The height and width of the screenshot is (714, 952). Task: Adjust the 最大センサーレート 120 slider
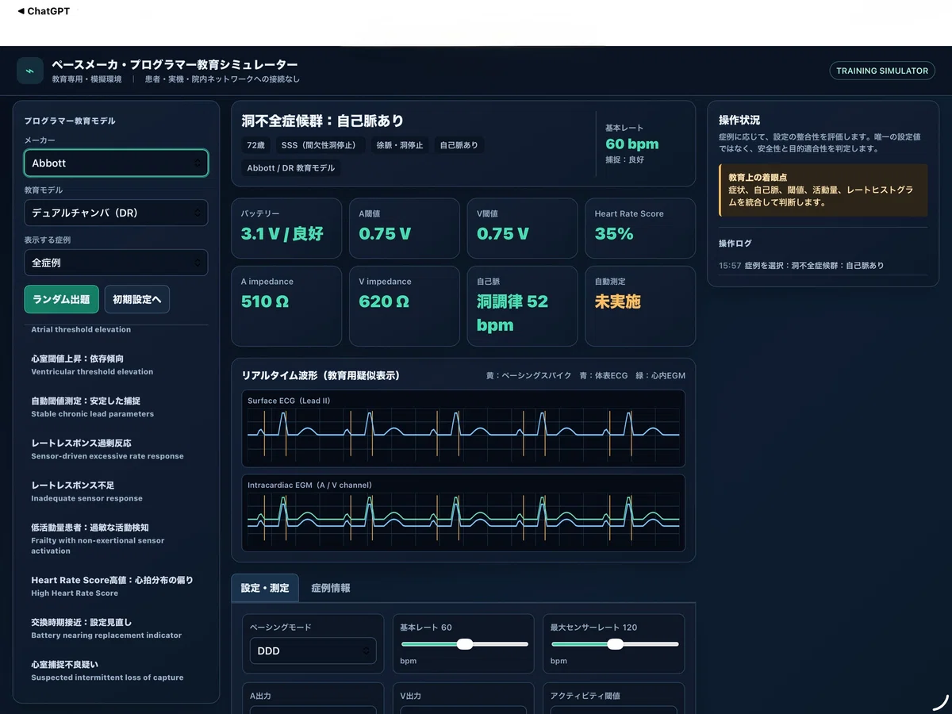(614, 644)
